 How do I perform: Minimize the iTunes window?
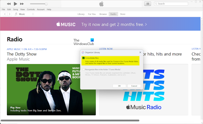coord(192,2)
